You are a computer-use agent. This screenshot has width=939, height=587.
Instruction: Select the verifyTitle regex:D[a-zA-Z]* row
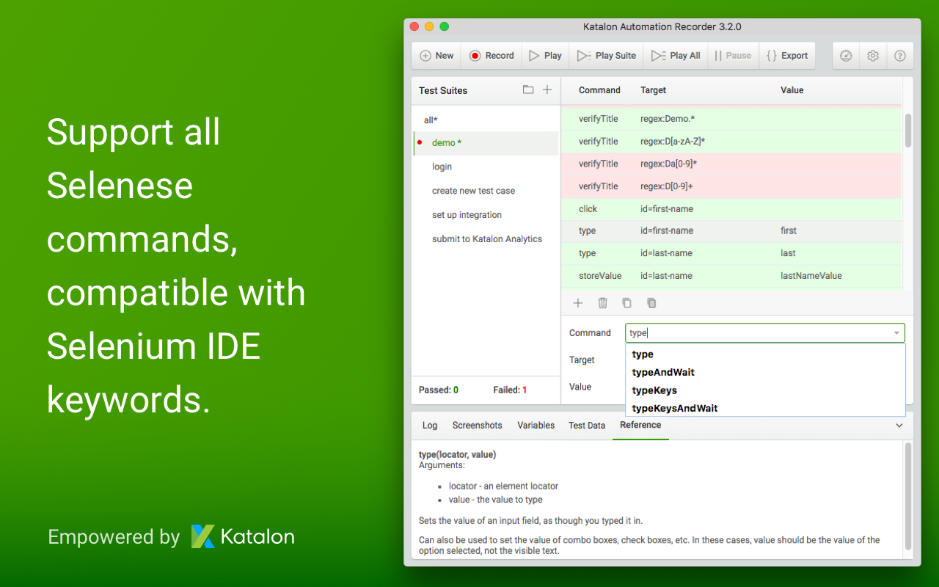731,142
